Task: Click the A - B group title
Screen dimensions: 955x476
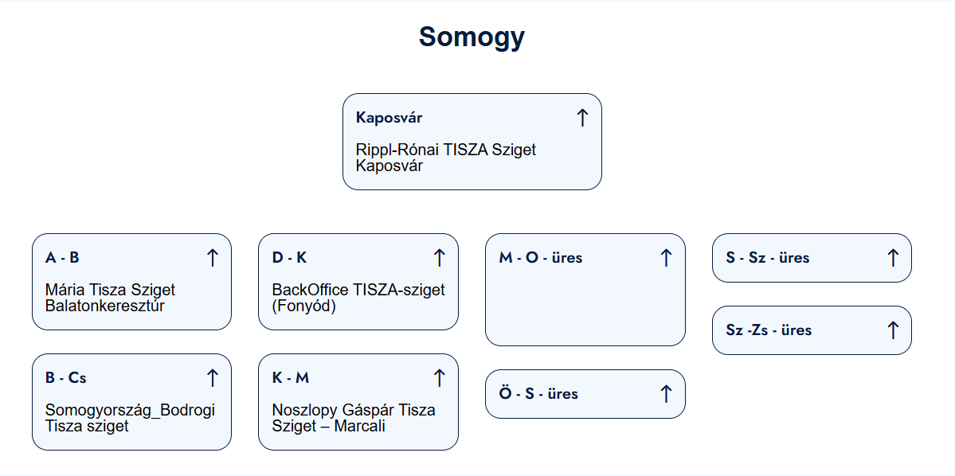Action: click(62, 258)
